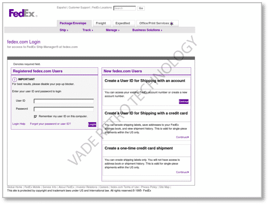Click the purple Login button
269x205 pixels.
click(92, 124)
